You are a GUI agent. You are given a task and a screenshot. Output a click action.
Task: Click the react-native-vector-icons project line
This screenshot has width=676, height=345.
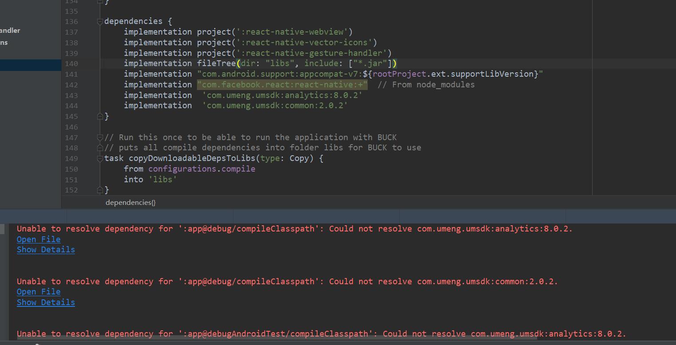[250, 43]
